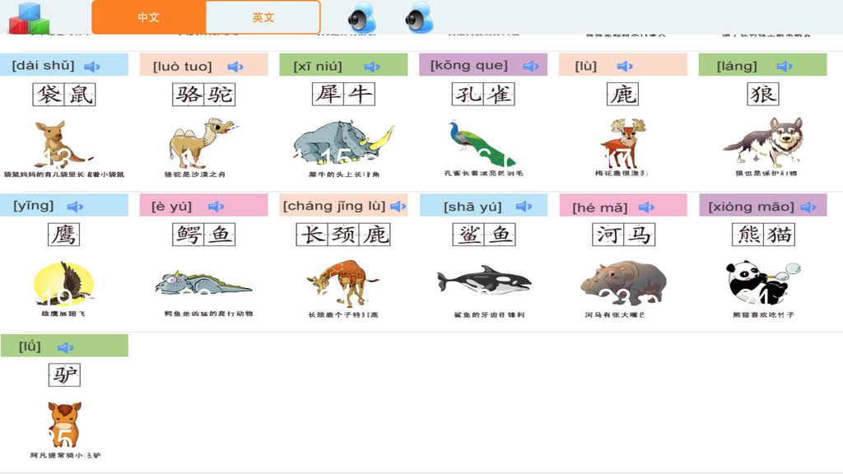This screenshot has width=843, height=474.
Task: Click the pinyin label [xī niú]
Action: pyautogui.click(x=318, y=66)
